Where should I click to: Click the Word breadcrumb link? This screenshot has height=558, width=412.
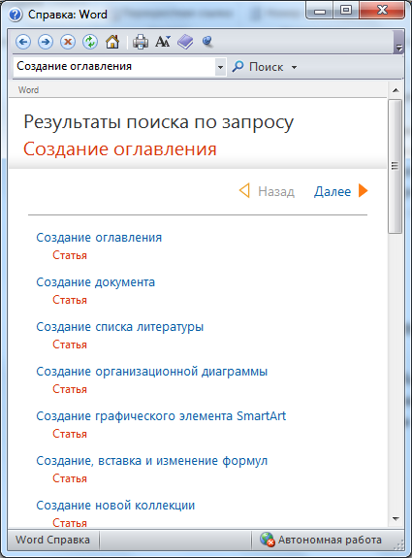28,90
